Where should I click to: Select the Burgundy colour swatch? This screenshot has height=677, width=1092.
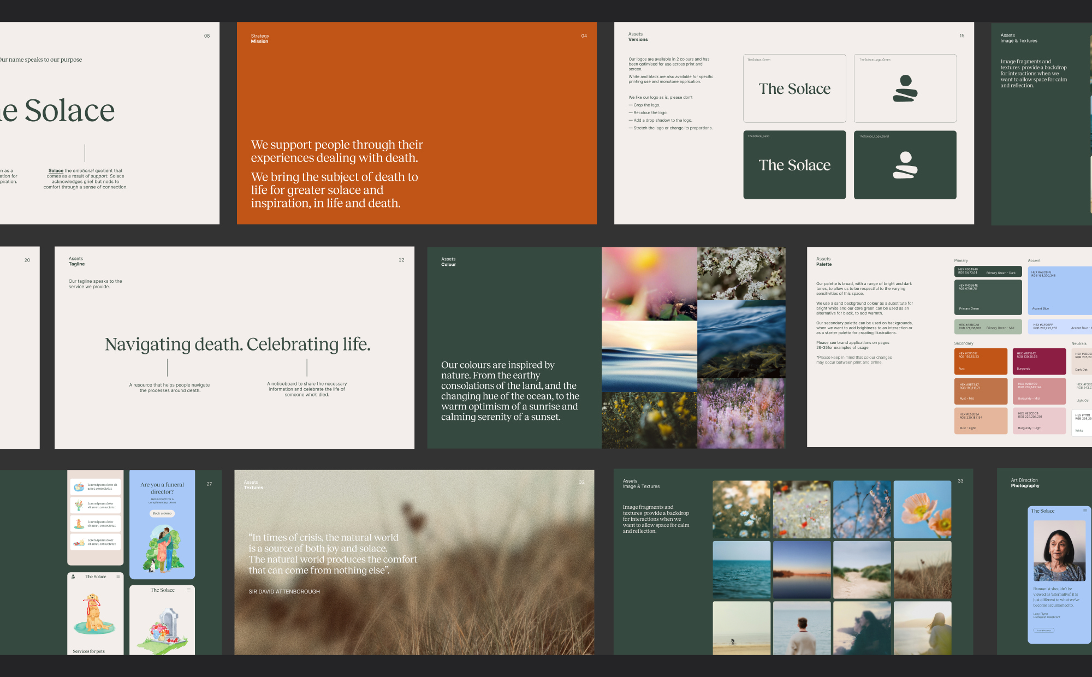pyautogui.click(x=1039, y=361)
